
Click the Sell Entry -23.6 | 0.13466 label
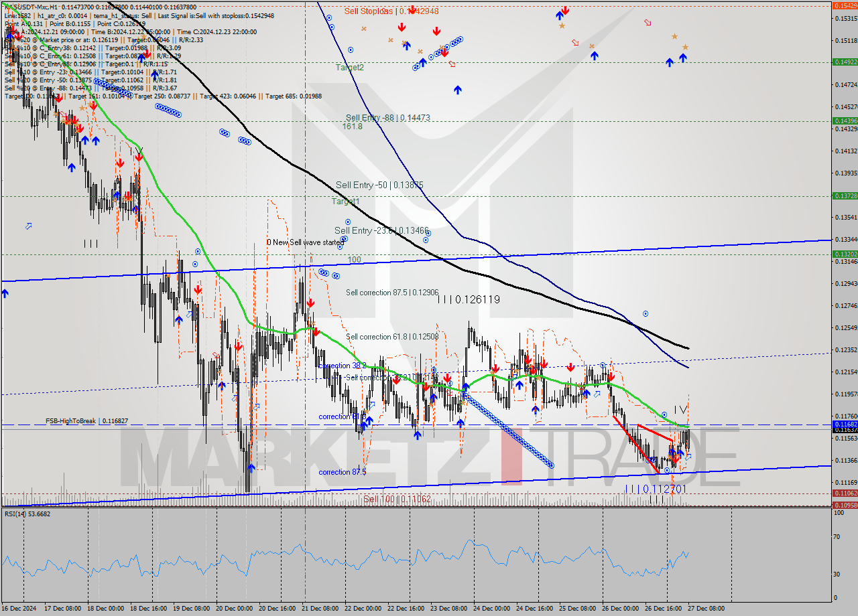tap(381, 230)
